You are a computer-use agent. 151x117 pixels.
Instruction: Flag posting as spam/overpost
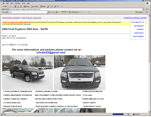(139, 33)
